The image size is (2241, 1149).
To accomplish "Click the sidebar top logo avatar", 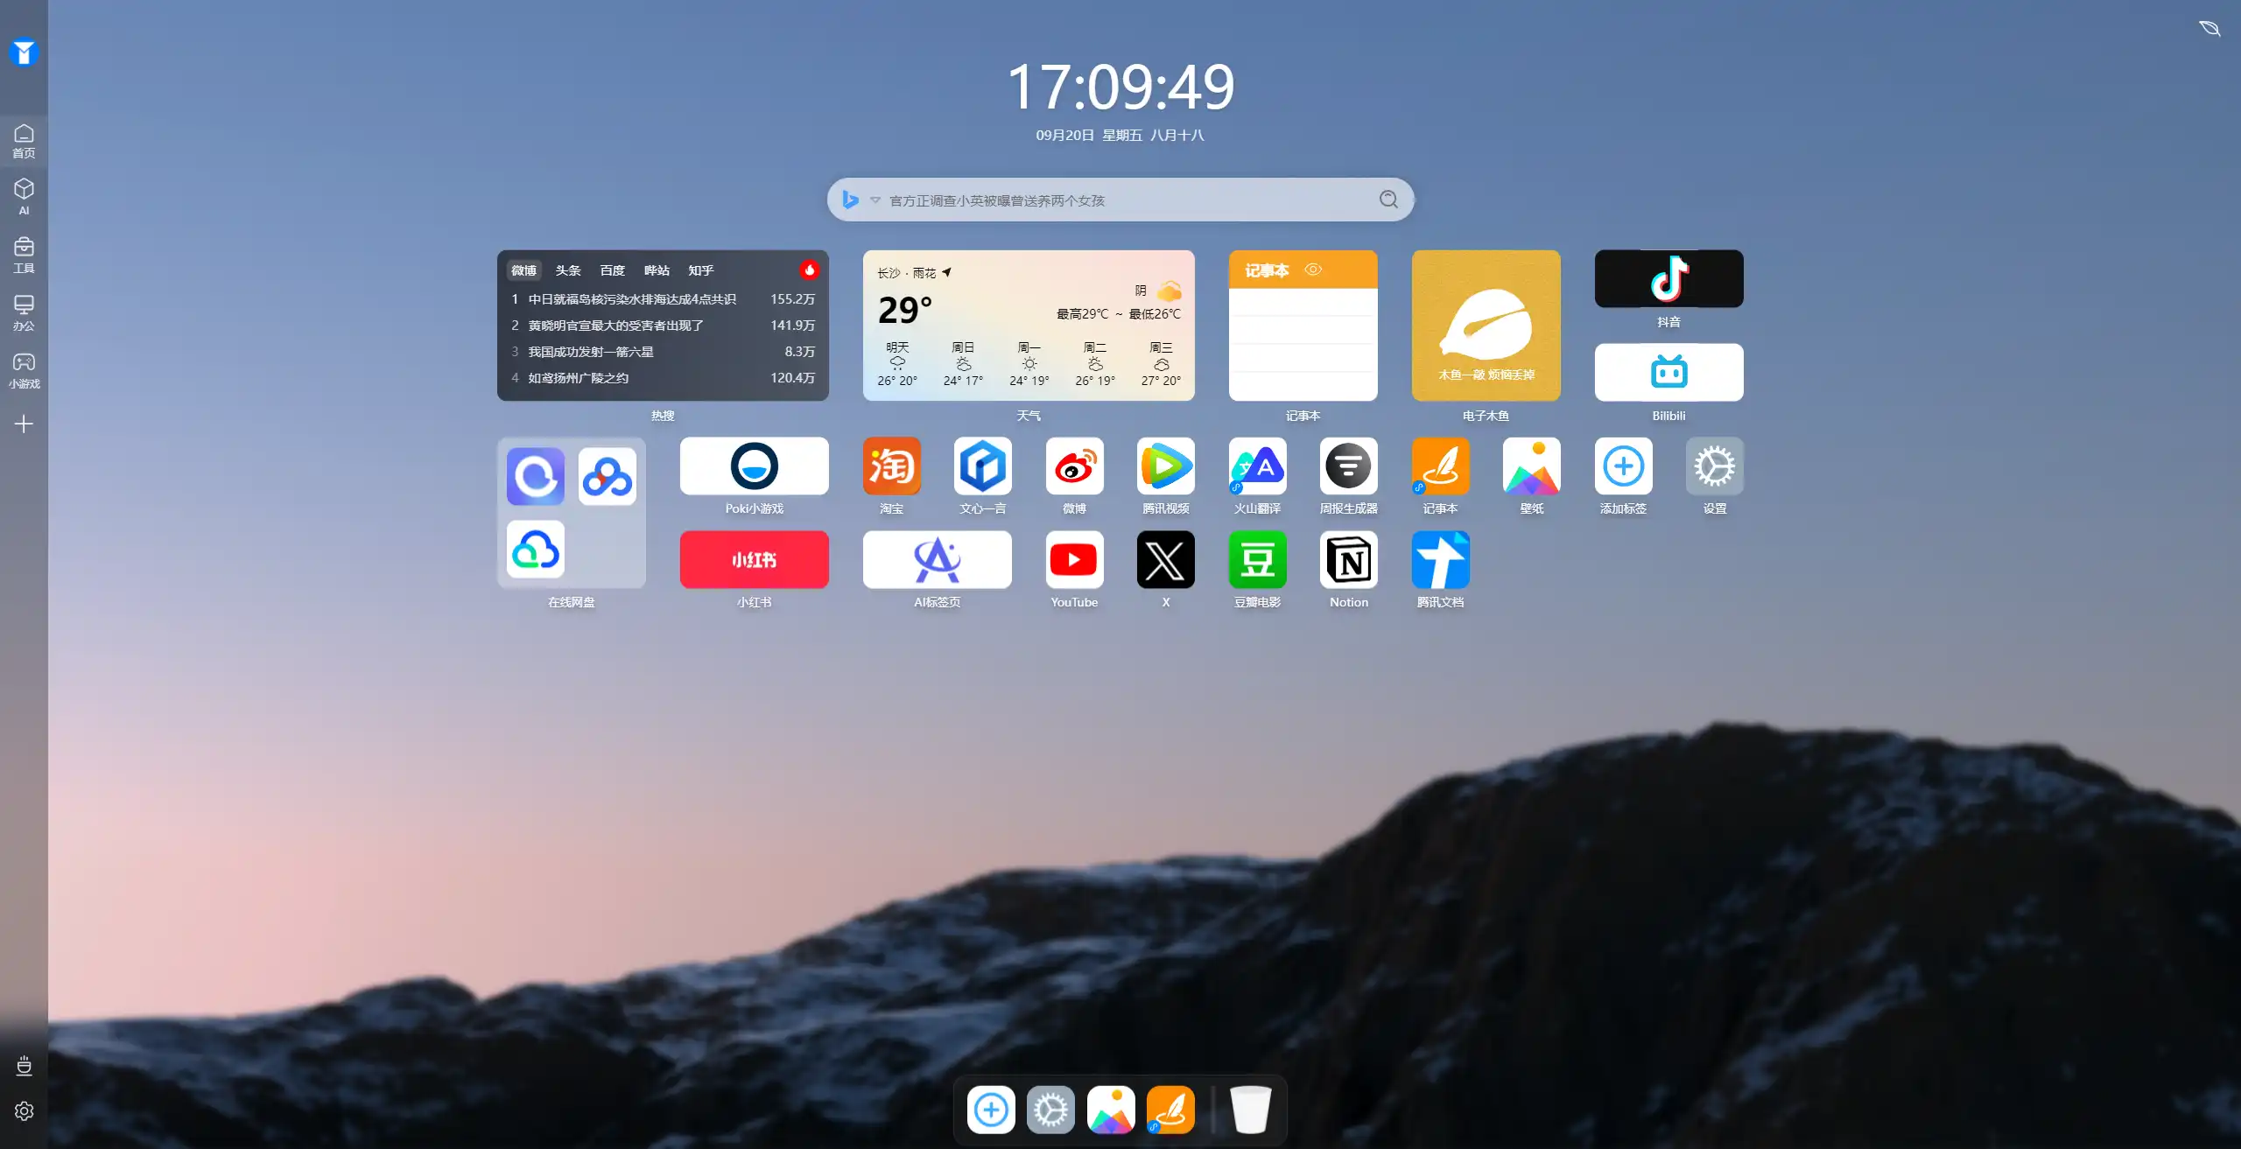I will pos(24,53).
